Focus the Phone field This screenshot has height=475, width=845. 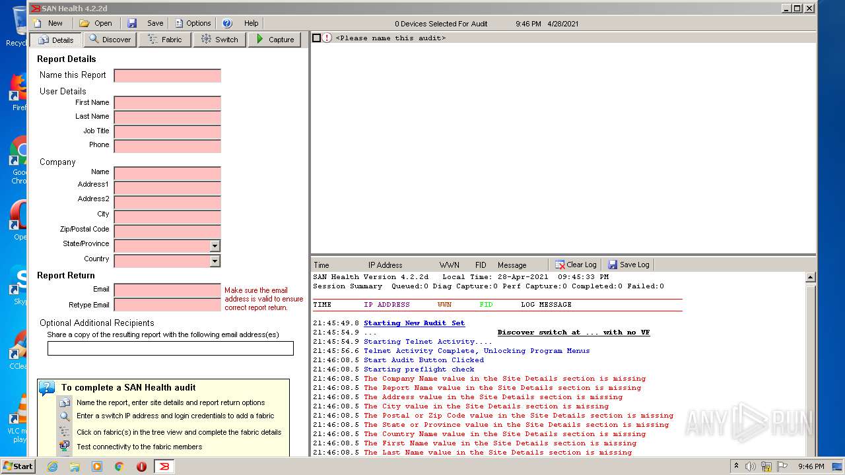click(x=168, y=146)
